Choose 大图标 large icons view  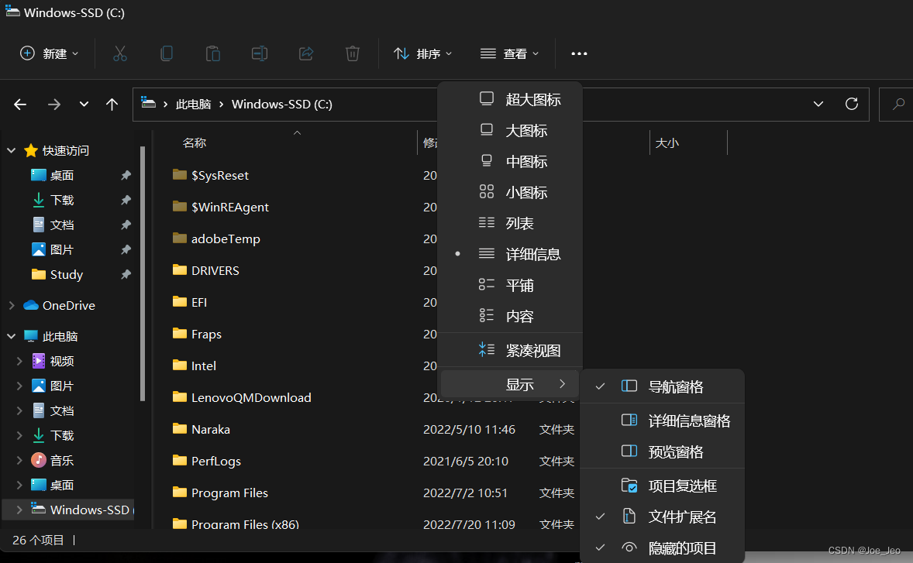pyautogui.click(x=510, y=130)
